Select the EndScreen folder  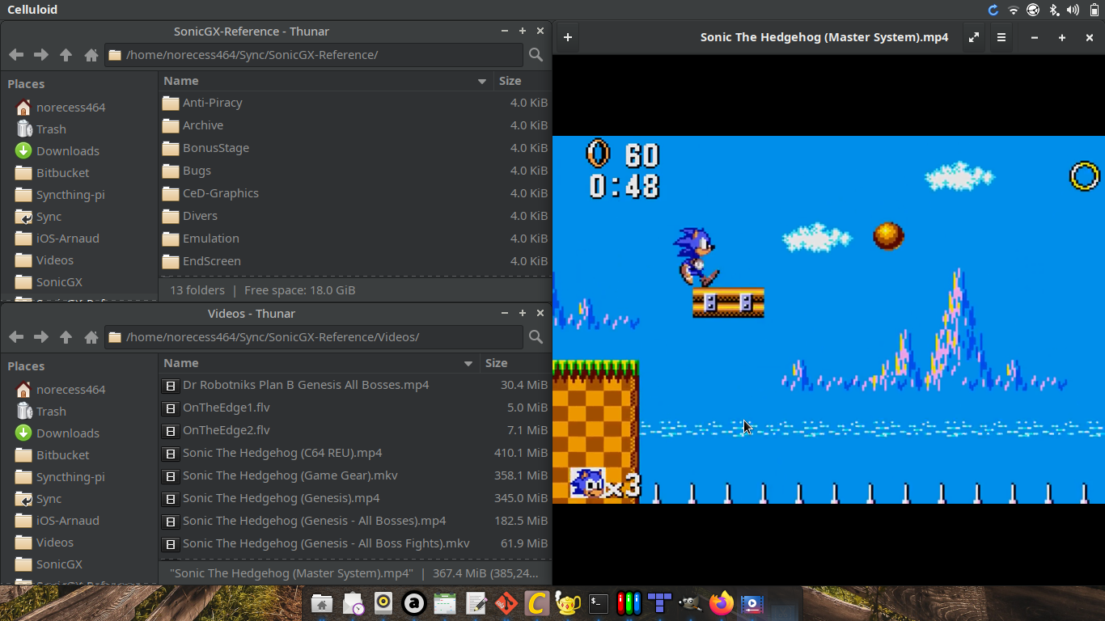354,261
